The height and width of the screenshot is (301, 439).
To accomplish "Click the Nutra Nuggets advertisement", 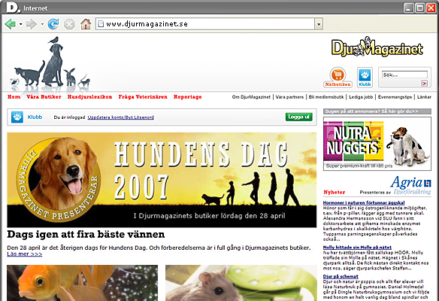I will point(377,144).
